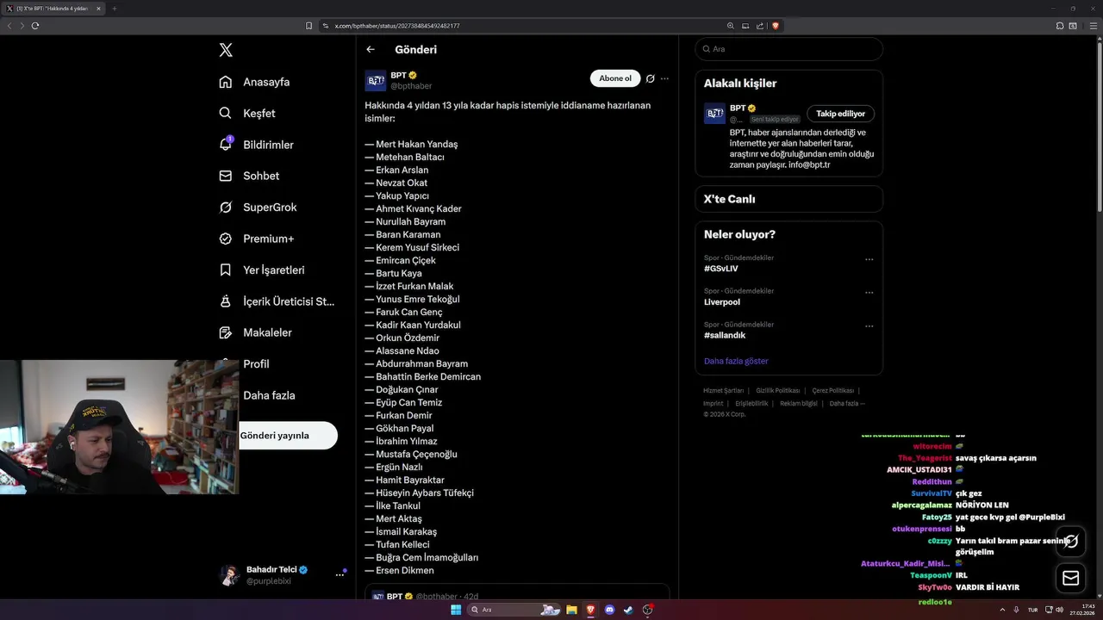The height and width of the screenshot is (620, 1103).
Task: Open the Gizlilik Politikası footer link
Action: coord(778,391)
